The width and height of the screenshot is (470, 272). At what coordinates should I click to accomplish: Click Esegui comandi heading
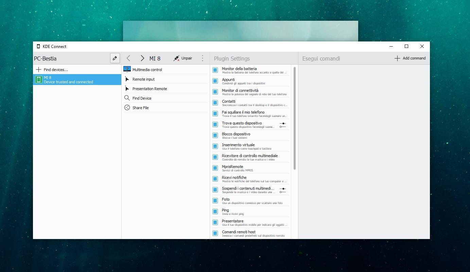tap(321, 58)
